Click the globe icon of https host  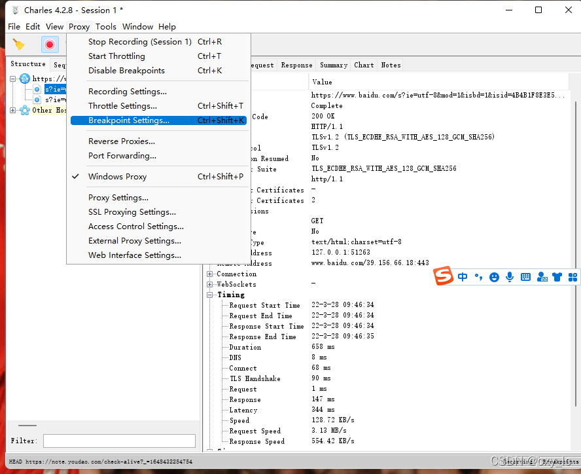pyautogui.click(x=25, y=79)
